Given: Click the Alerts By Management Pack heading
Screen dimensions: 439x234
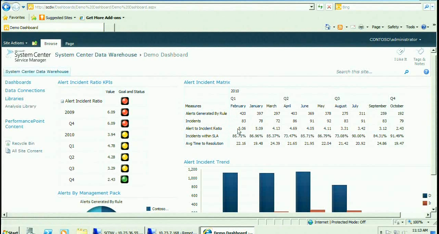Looking at the screenshot, I should pos(89,193).
